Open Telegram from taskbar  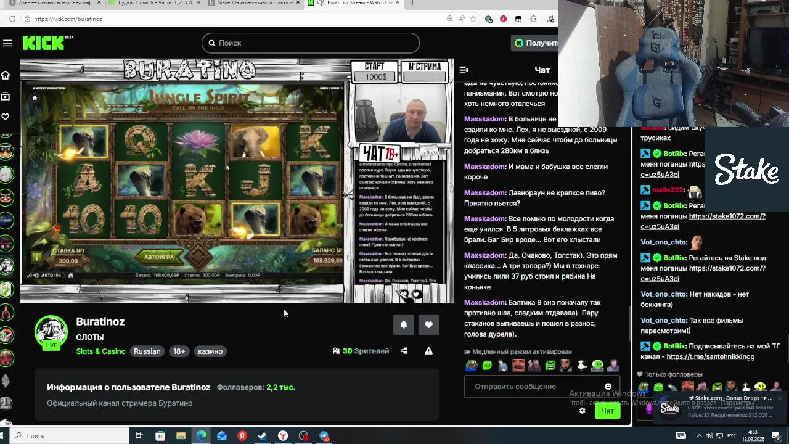tap(324, 436)
